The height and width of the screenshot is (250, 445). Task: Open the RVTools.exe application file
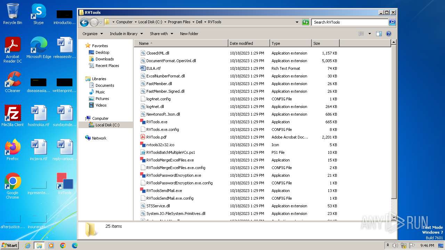point(156,122)
